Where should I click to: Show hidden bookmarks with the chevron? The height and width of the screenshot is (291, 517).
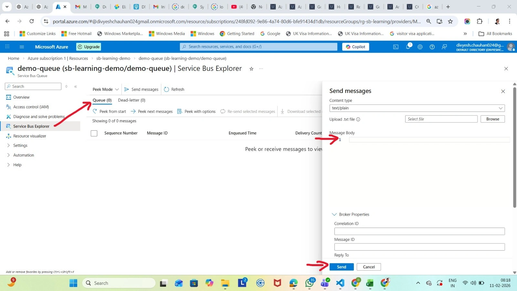[465, 34]
